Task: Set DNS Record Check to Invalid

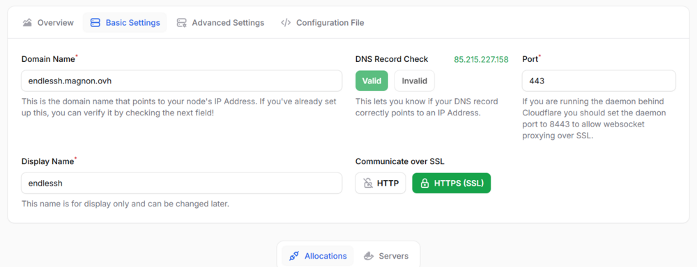Action: point(414,81)
